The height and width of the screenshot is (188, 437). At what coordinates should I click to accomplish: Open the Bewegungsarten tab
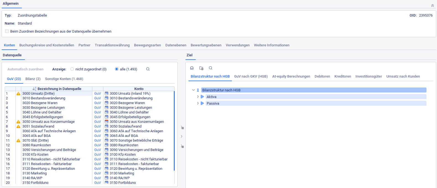(147, 45)
